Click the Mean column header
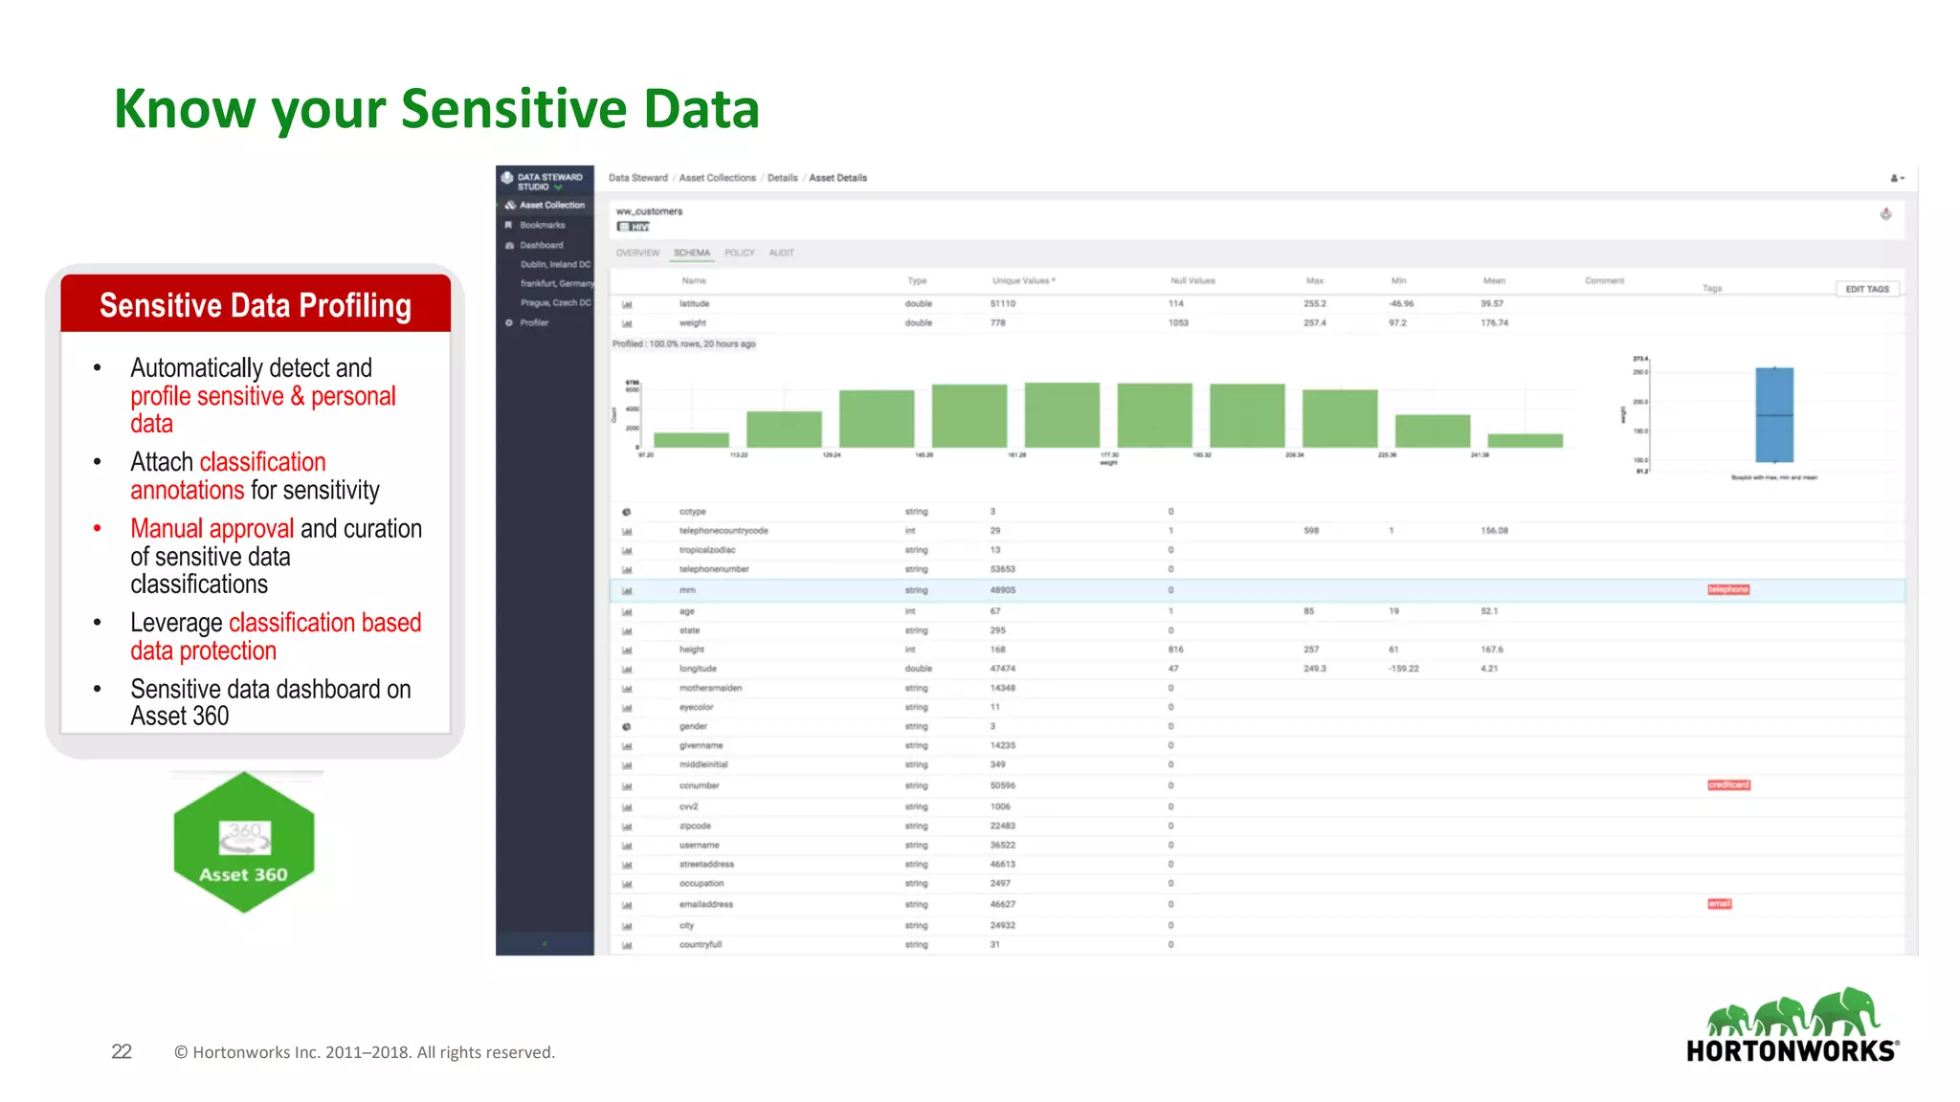1960x1102 pixels. (x=1494, y=281)
